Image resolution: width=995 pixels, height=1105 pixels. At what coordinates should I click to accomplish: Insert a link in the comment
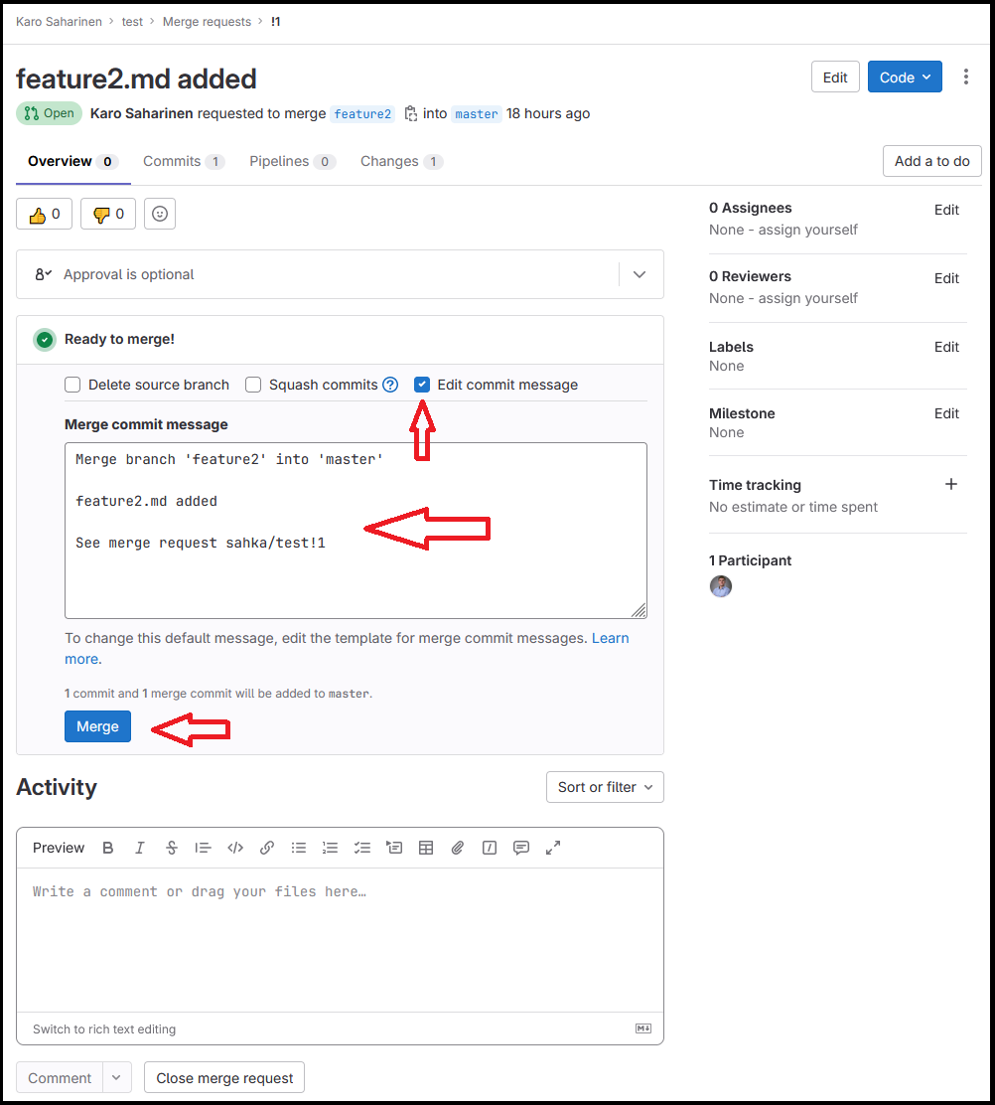pos(267,848)
